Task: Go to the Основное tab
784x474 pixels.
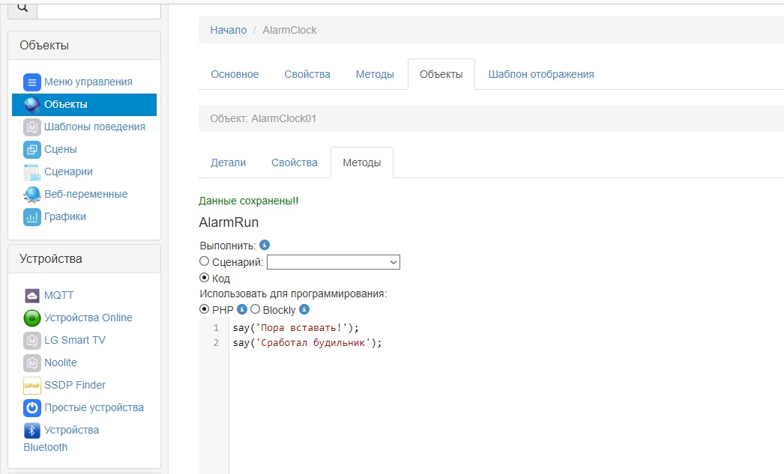Action: point(235,74)
